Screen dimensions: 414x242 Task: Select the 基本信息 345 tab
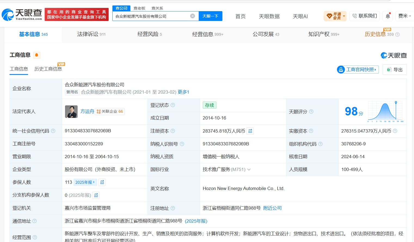(x=33, y=34)
